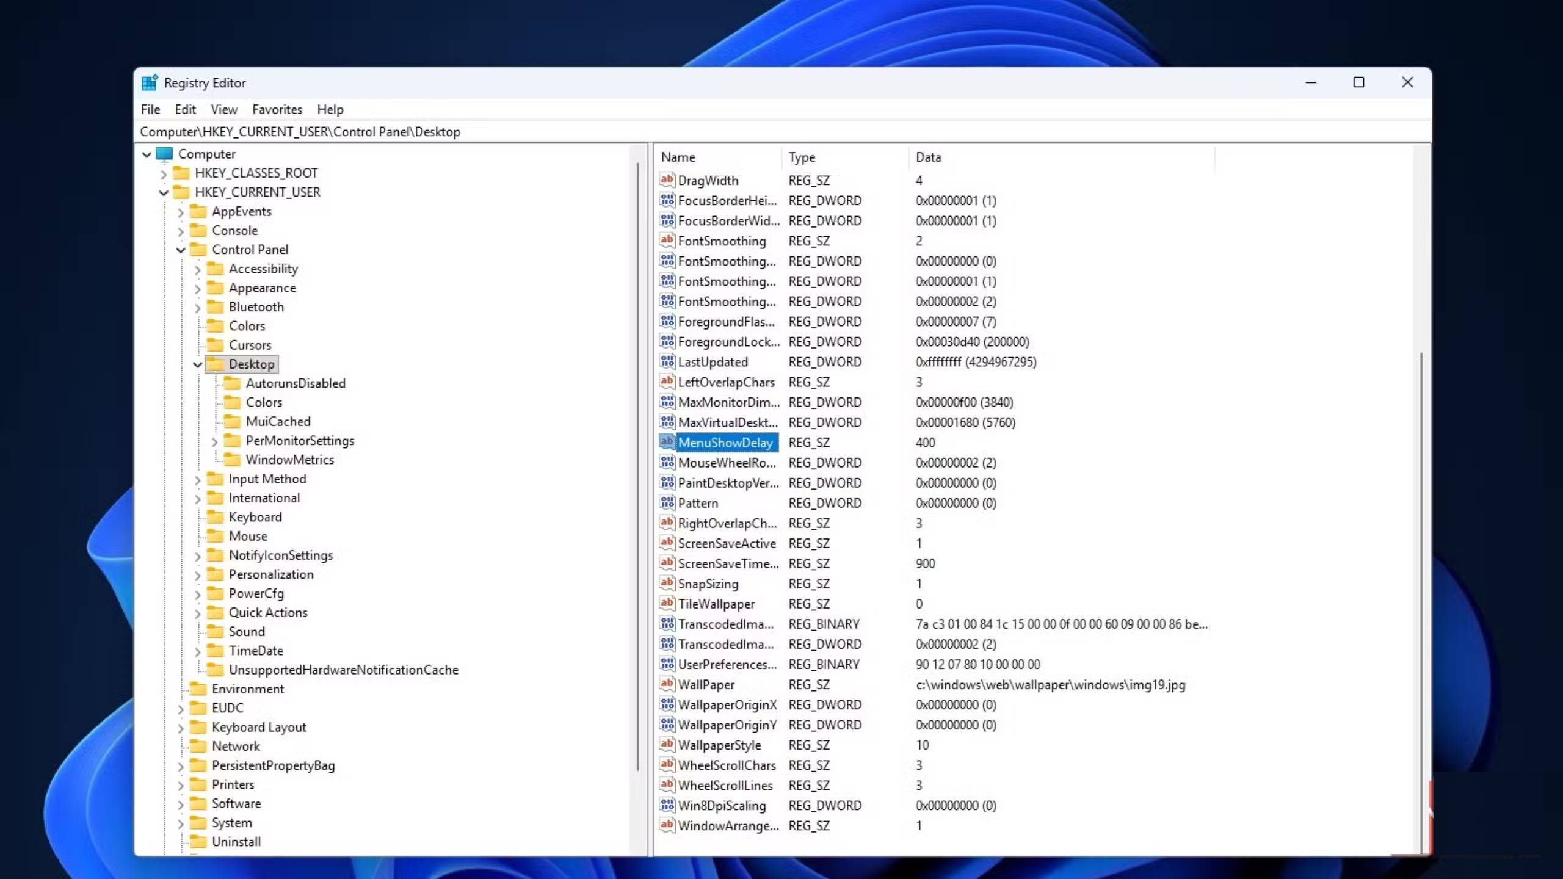This screenshot has width=1563, height=879.
Task: Click the WallPaper value's ab icon
Action: (x=667, y=684)
